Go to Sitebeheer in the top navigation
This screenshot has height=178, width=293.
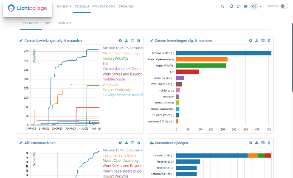point(128,6)
